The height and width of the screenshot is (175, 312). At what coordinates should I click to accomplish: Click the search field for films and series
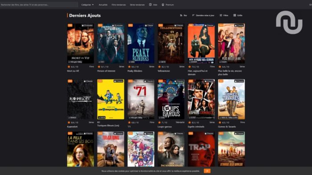[39, 4]
